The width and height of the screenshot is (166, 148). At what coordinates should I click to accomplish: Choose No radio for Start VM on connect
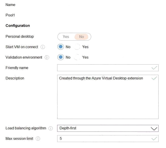pos(61,47)
